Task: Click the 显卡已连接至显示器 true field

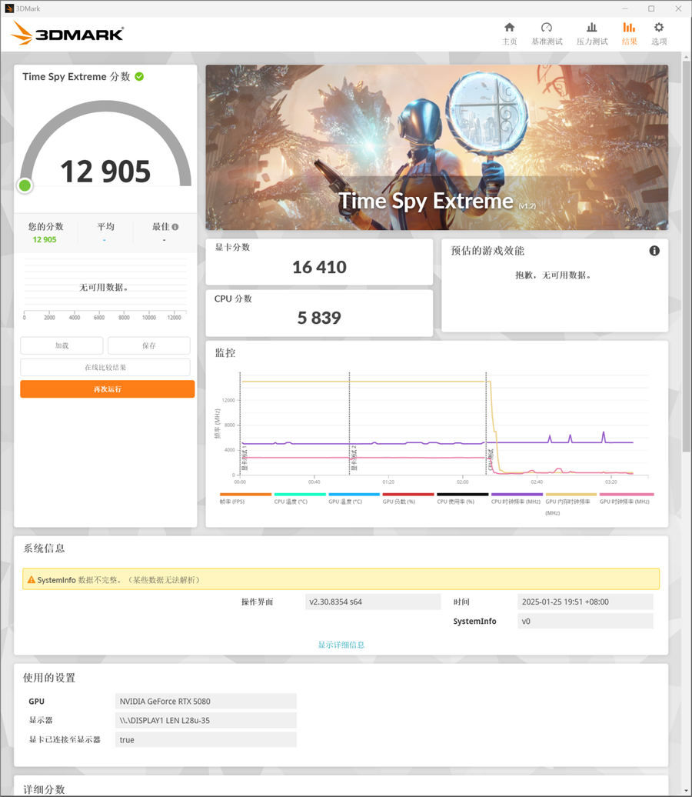Action: 206,739
